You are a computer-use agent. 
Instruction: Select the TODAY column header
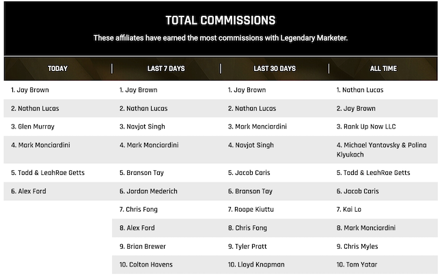pos(57,68)
